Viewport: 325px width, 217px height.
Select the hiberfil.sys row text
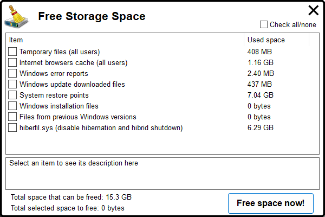point(101,127)
